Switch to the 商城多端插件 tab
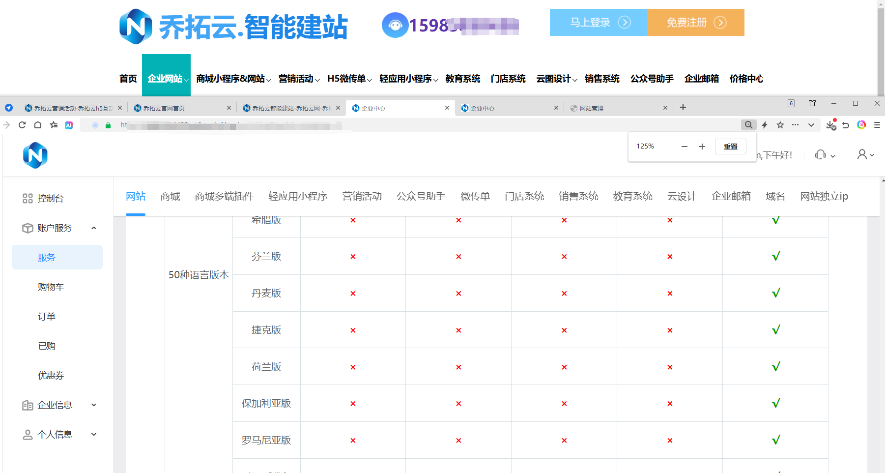 coord(224,196)
